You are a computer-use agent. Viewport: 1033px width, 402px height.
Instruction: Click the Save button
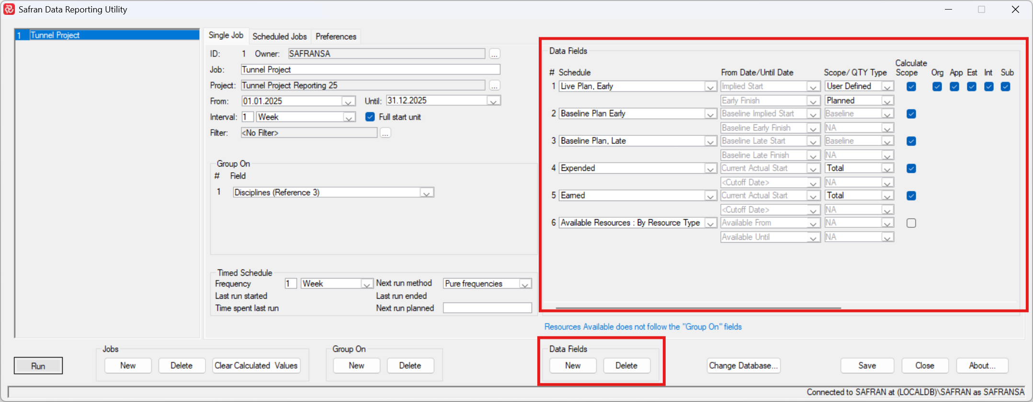point(867,366)
